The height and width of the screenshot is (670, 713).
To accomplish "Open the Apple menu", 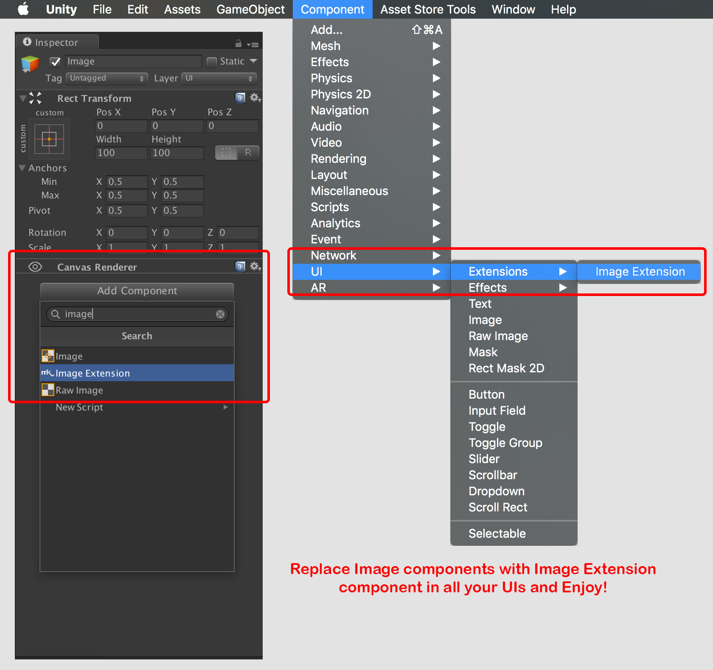I will click(x=24, y=9).
